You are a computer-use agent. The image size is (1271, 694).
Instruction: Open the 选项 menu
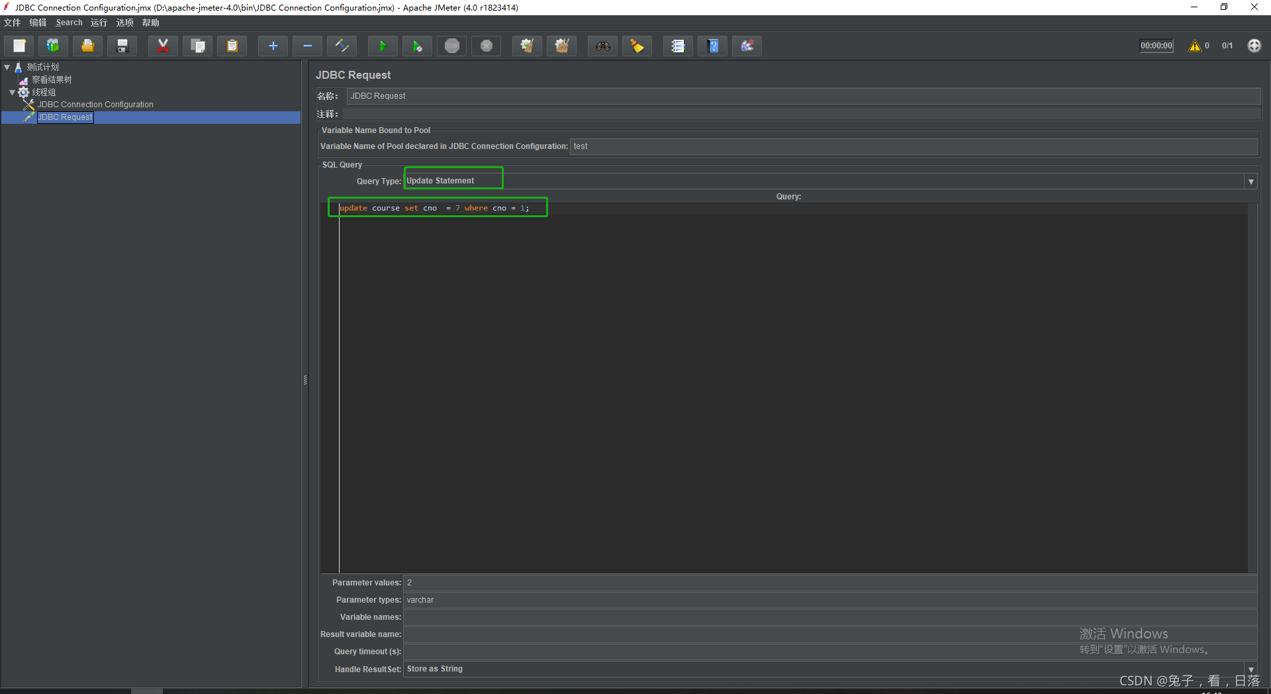point(124,22)
